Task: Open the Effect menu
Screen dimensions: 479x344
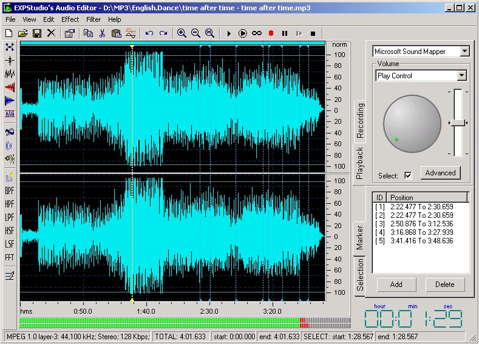Action: [x=70, y=19]
